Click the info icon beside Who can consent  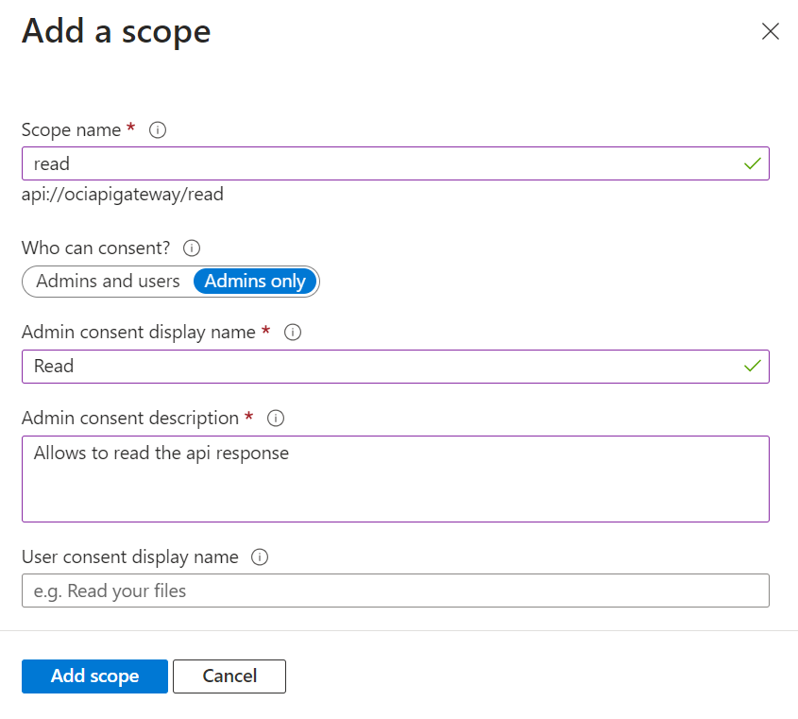[192, 248]
